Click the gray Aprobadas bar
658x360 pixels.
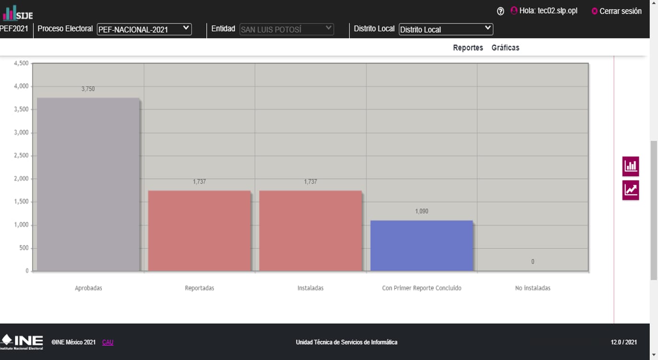point(88,185)
